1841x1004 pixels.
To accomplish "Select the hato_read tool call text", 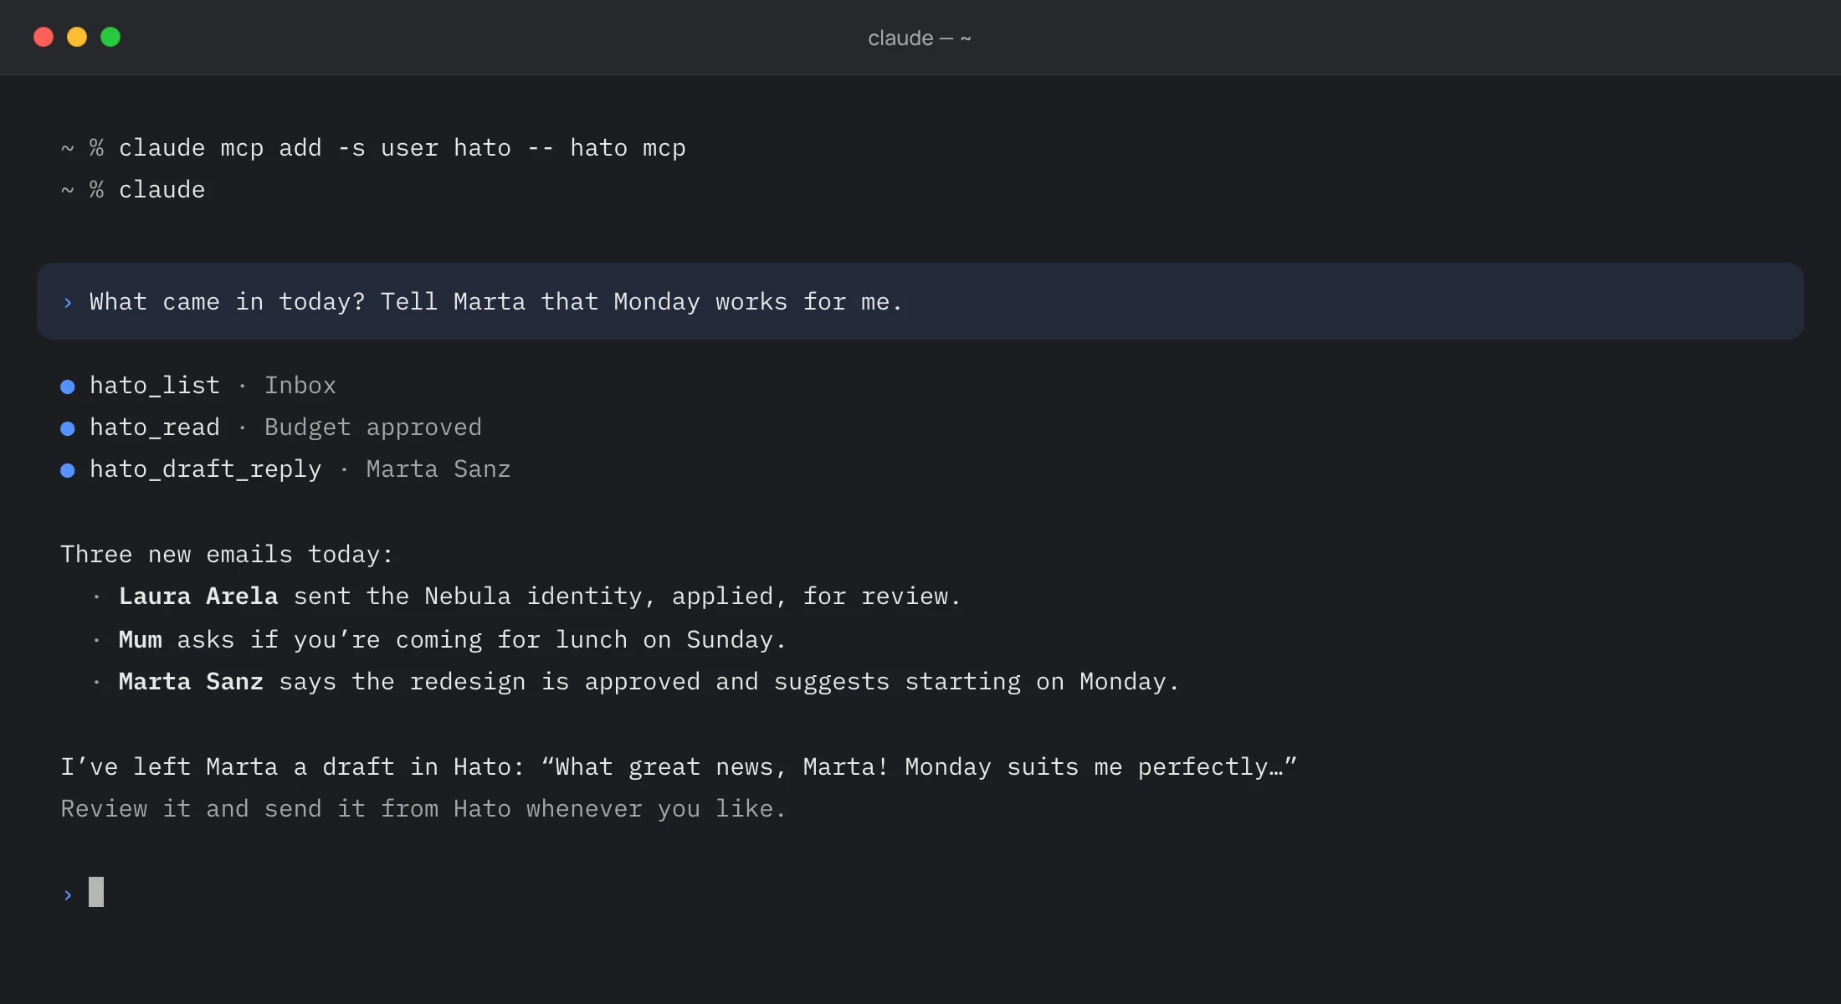I will tap(155, 428).
